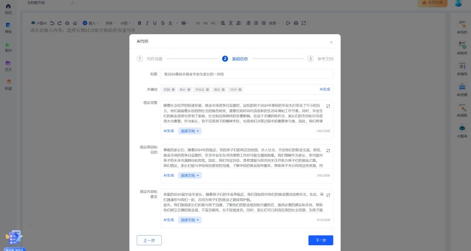The image size is (471, 251).
Task: Expand the 倡议内容和要求 text box
Action: coord(328,195)
